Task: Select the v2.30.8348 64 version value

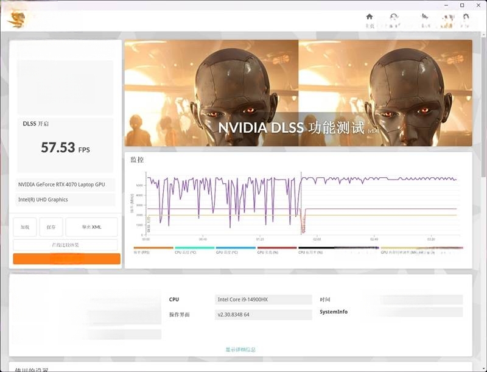Action: 264,315
